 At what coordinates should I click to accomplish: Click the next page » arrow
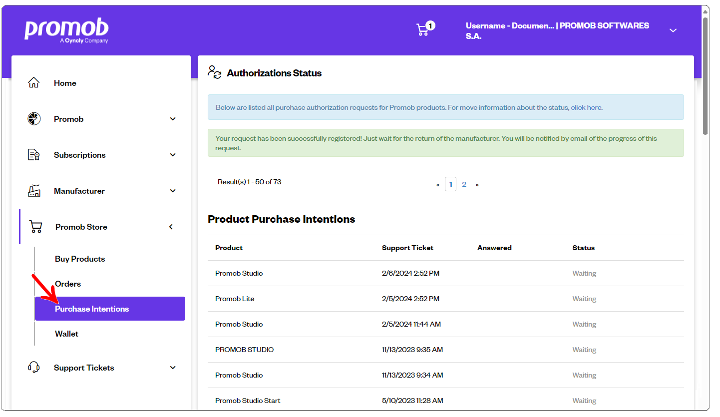[x=477, y=185]
